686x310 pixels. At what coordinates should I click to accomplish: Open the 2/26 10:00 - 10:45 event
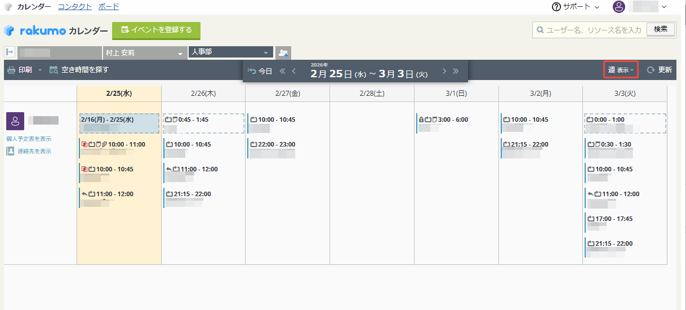[x=204, y=148]
